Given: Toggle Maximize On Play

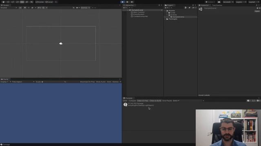Looking at the screenshot, I should 87,82.
